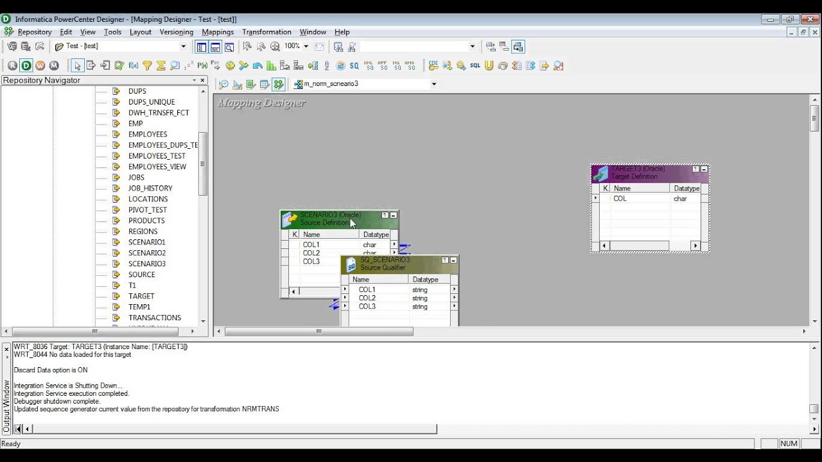
Task: Open Repository Navigator options arrow
Action: [x=194, y=80]
